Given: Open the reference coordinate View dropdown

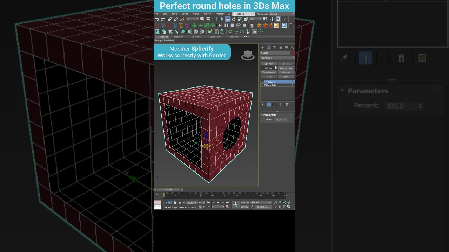Looking at the screenshot, I should pyautogui.click(x=255, y=19).
